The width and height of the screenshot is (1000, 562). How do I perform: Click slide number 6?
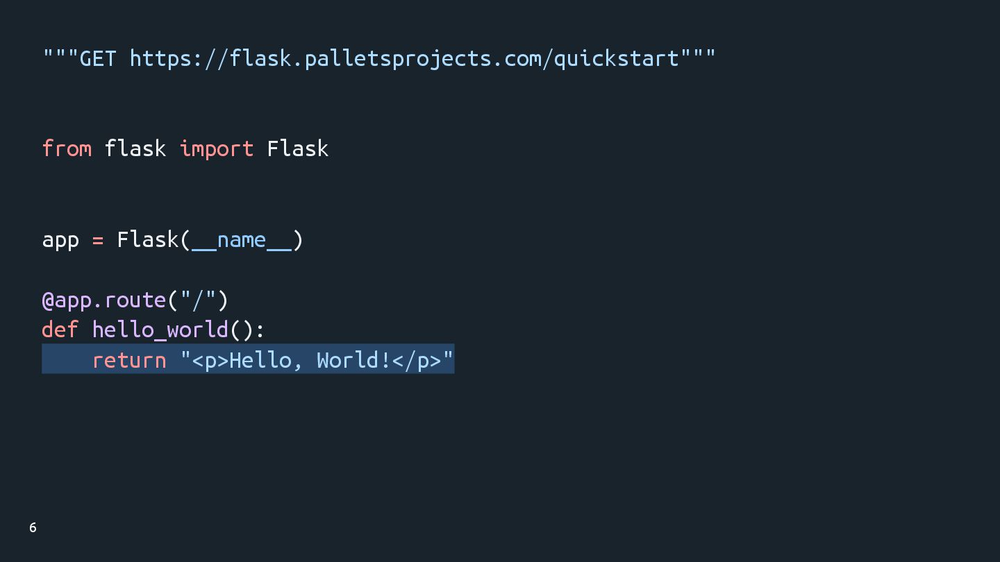[33, 528]
